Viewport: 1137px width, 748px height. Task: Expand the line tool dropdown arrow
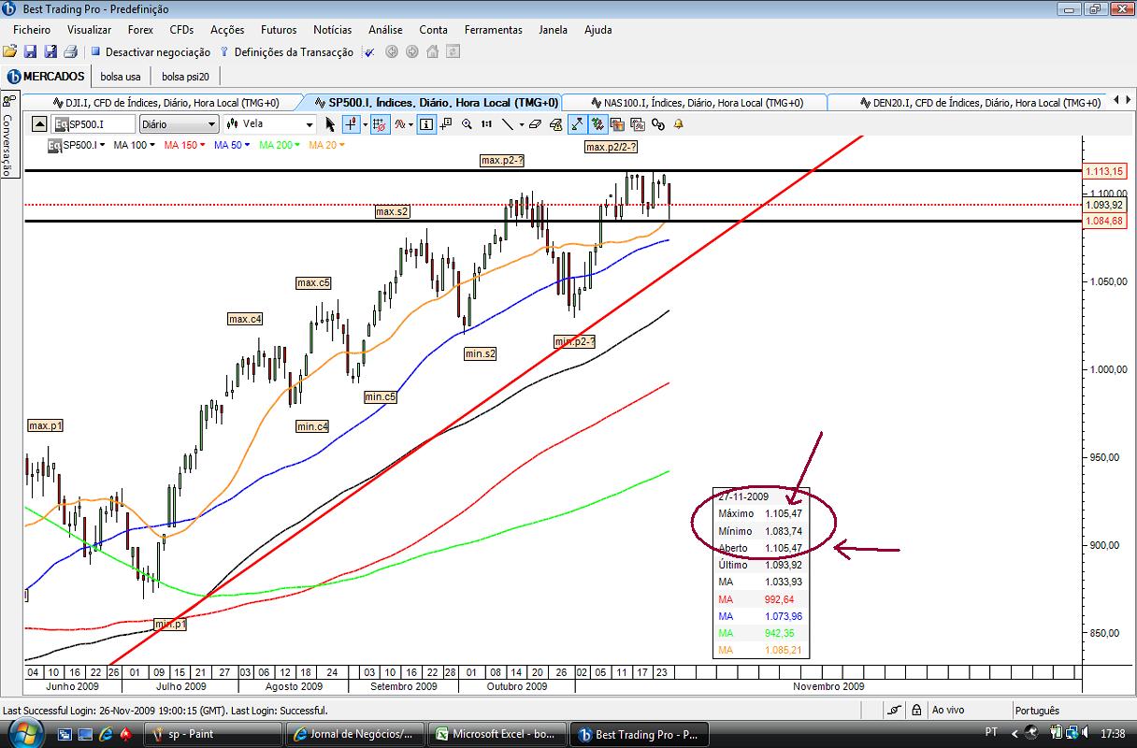520,123
